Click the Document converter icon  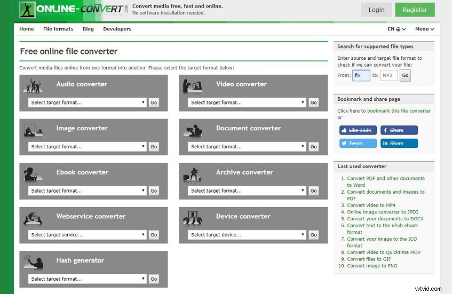193,131
